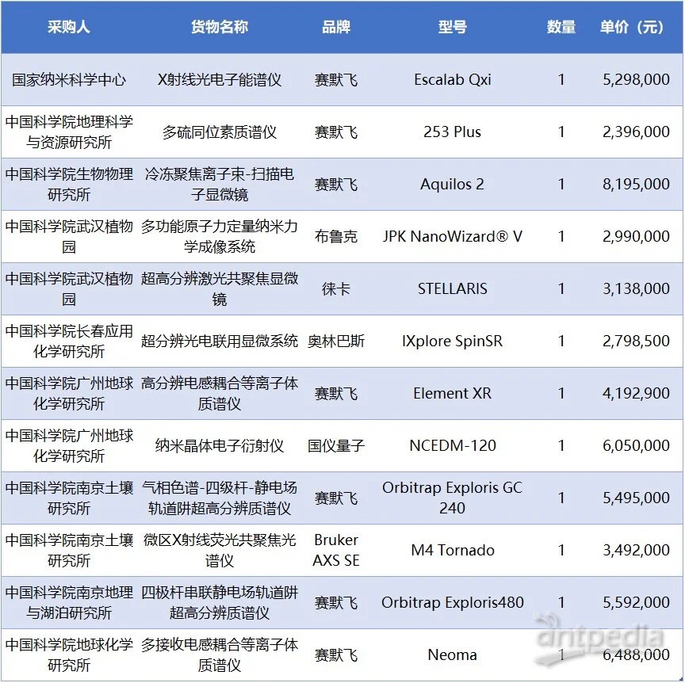This screenshot has width=685, height=683.
Task: Click the price 4,192,900
Action: (636, 394)
